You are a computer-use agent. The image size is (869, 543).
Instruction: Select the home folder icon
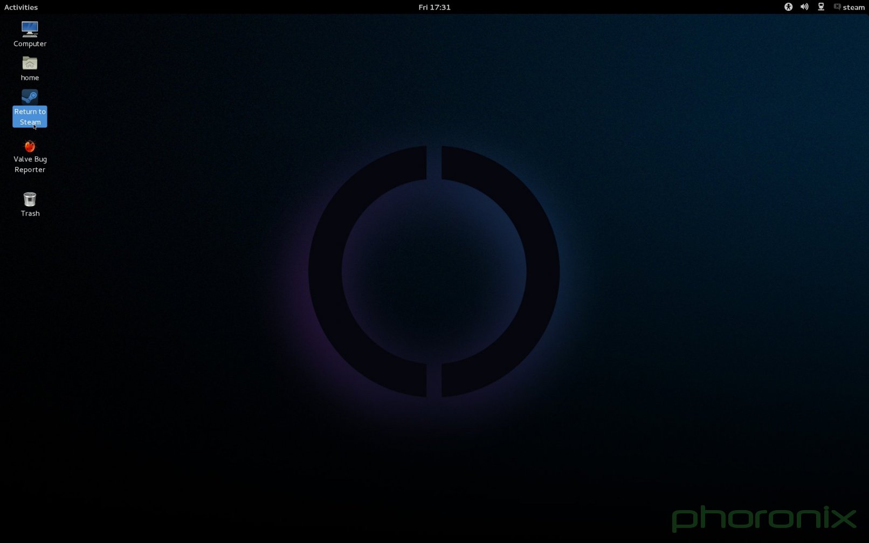coord(30,64)
